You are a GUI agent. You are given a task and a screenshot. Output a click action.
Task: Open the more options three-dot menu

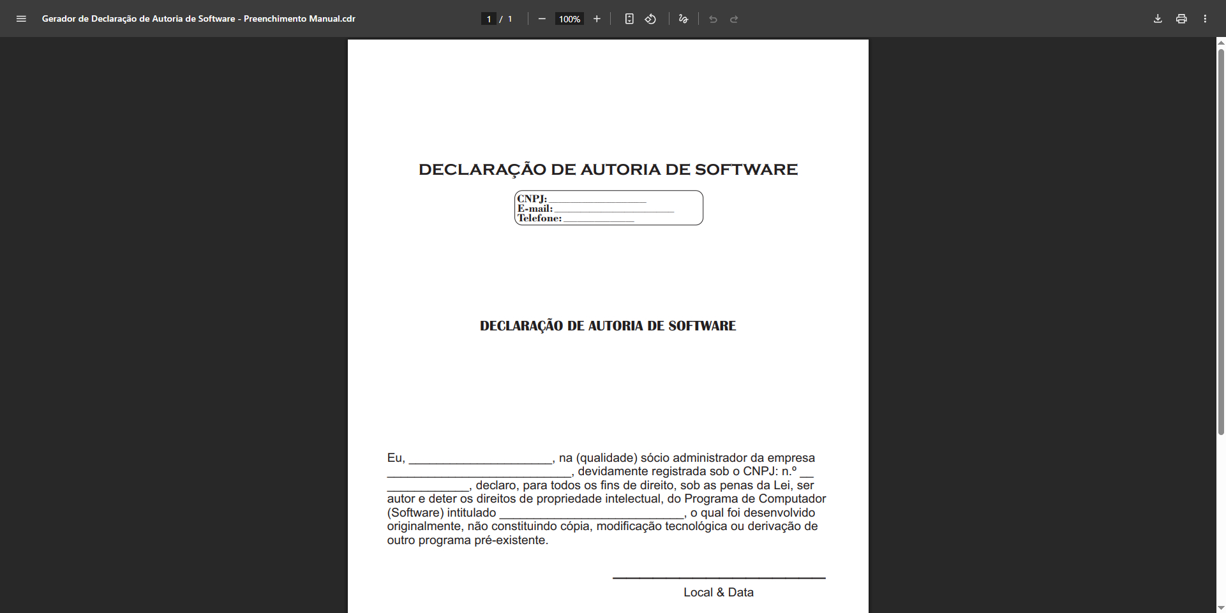(x=1206, y=18)
